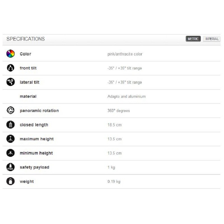Screen dimensions: 224x224
Task: Click the maximum height tripod icon
Action: coord(10,139)
